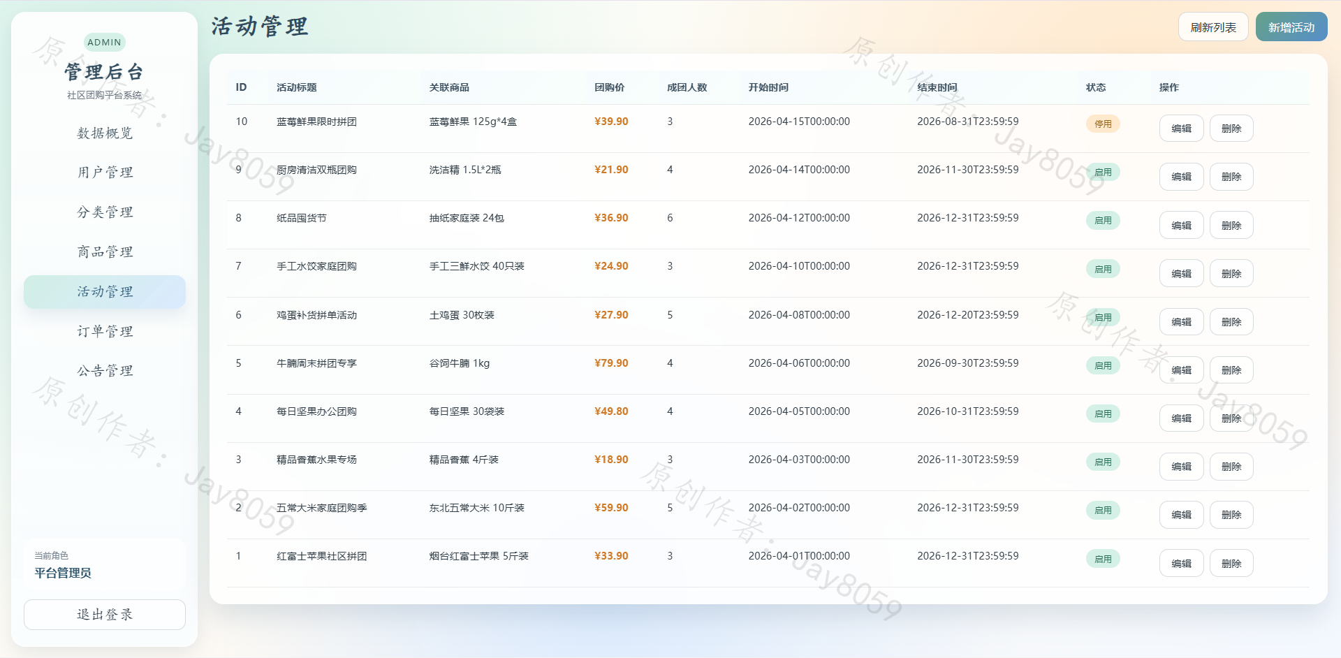Click end time 2026-09-30T23:59:59
1341x658 pixels.
[968, 363]
